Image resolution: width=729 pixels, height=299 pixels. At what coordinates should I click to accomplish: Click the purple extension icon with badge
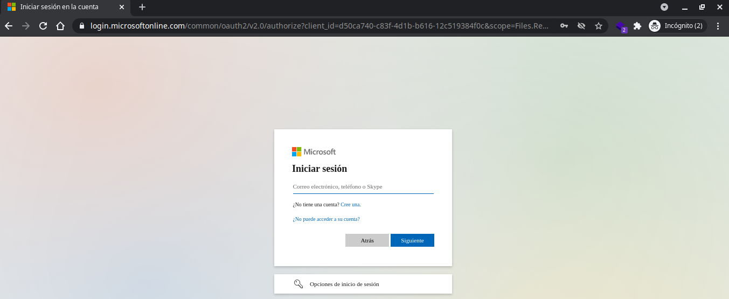[621, 26]
